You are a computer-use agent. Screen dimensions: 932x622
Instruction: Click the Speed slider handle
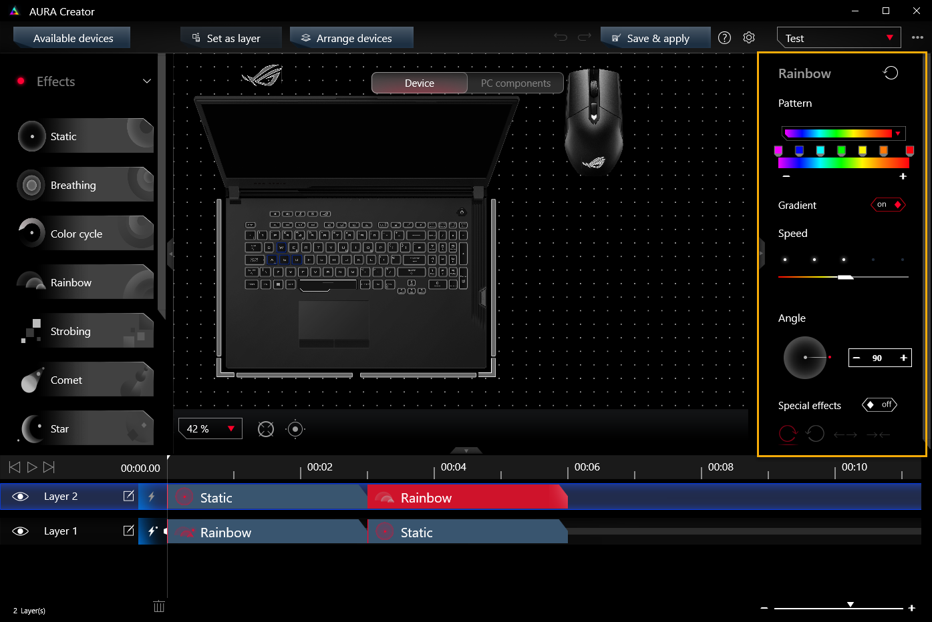(846, 276)
